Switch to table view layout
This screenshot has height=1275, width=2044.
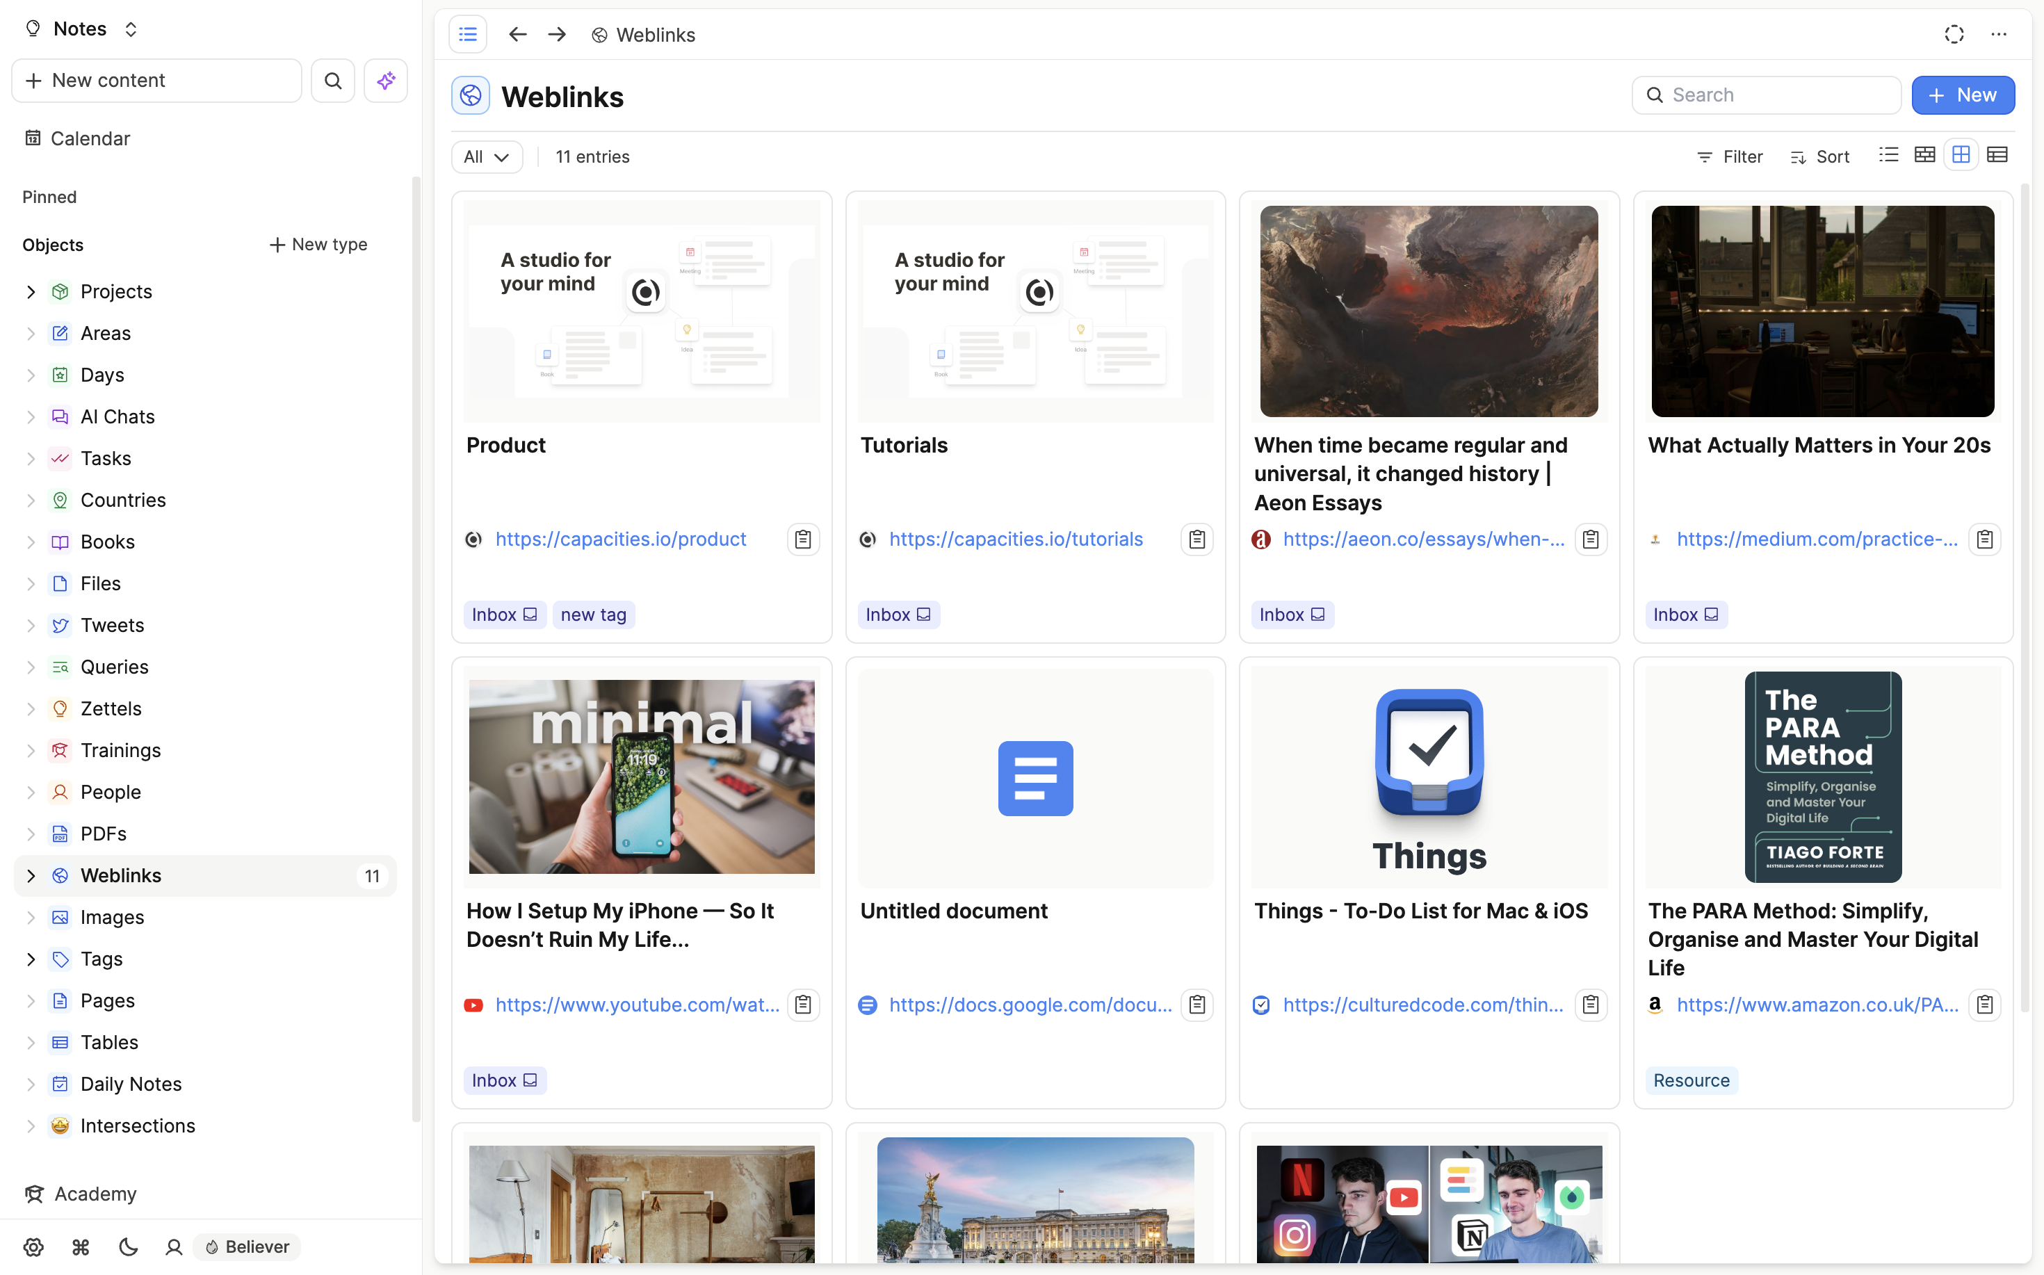[x=1997, y=155]
